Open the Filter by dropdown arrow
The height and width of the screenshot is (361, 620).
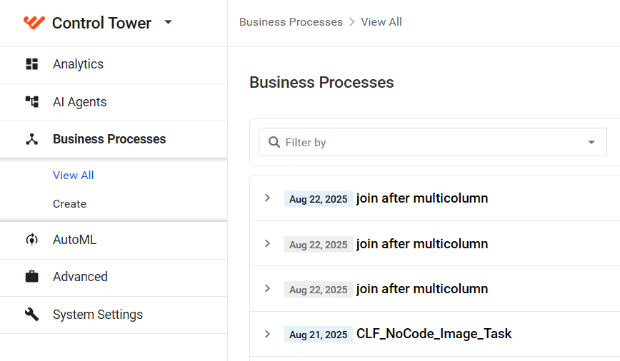(591, 142)
